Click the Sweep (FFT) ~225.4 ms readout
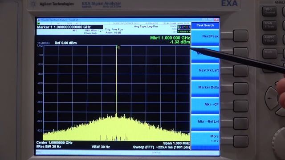 [161, 147]
